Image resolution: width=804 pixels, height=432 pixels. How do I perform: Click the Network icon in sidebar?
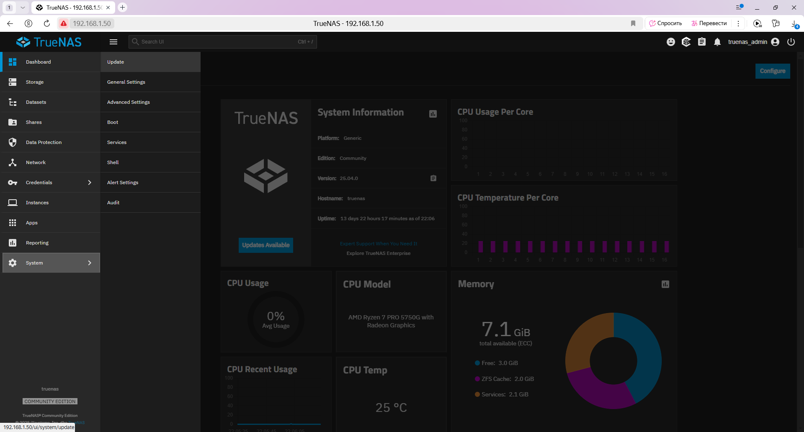pos(13,162)
